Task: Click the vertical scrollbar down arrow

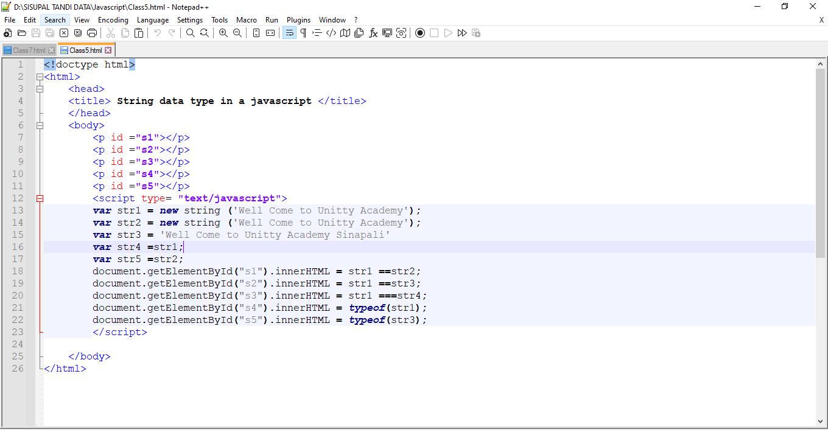Action: point(821,421)
